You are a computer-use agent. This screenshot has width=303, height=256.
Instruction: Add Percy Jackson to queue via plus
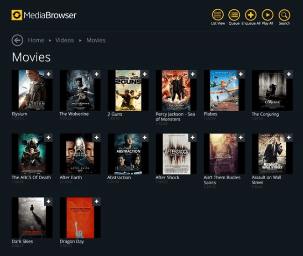(192, 74)
